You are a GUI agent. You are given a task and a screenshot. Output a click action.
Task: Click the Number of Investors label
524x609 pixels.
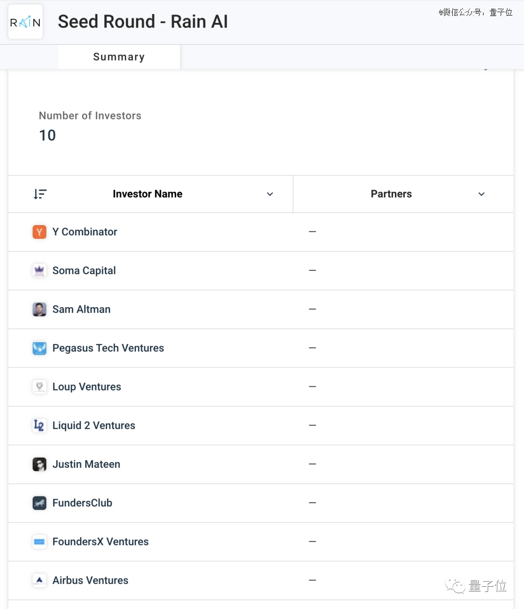click(90, 115)
